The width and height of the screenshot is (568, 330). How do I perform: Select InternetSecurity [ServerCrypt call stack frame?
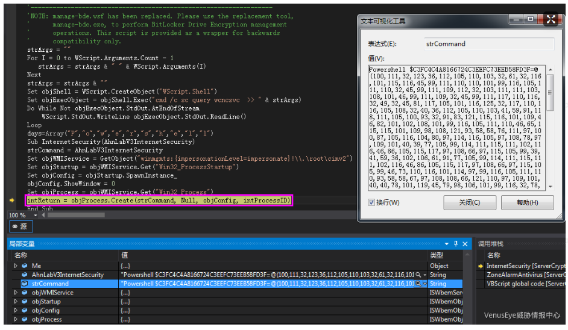pyautogui.click(x=525, y=266)
